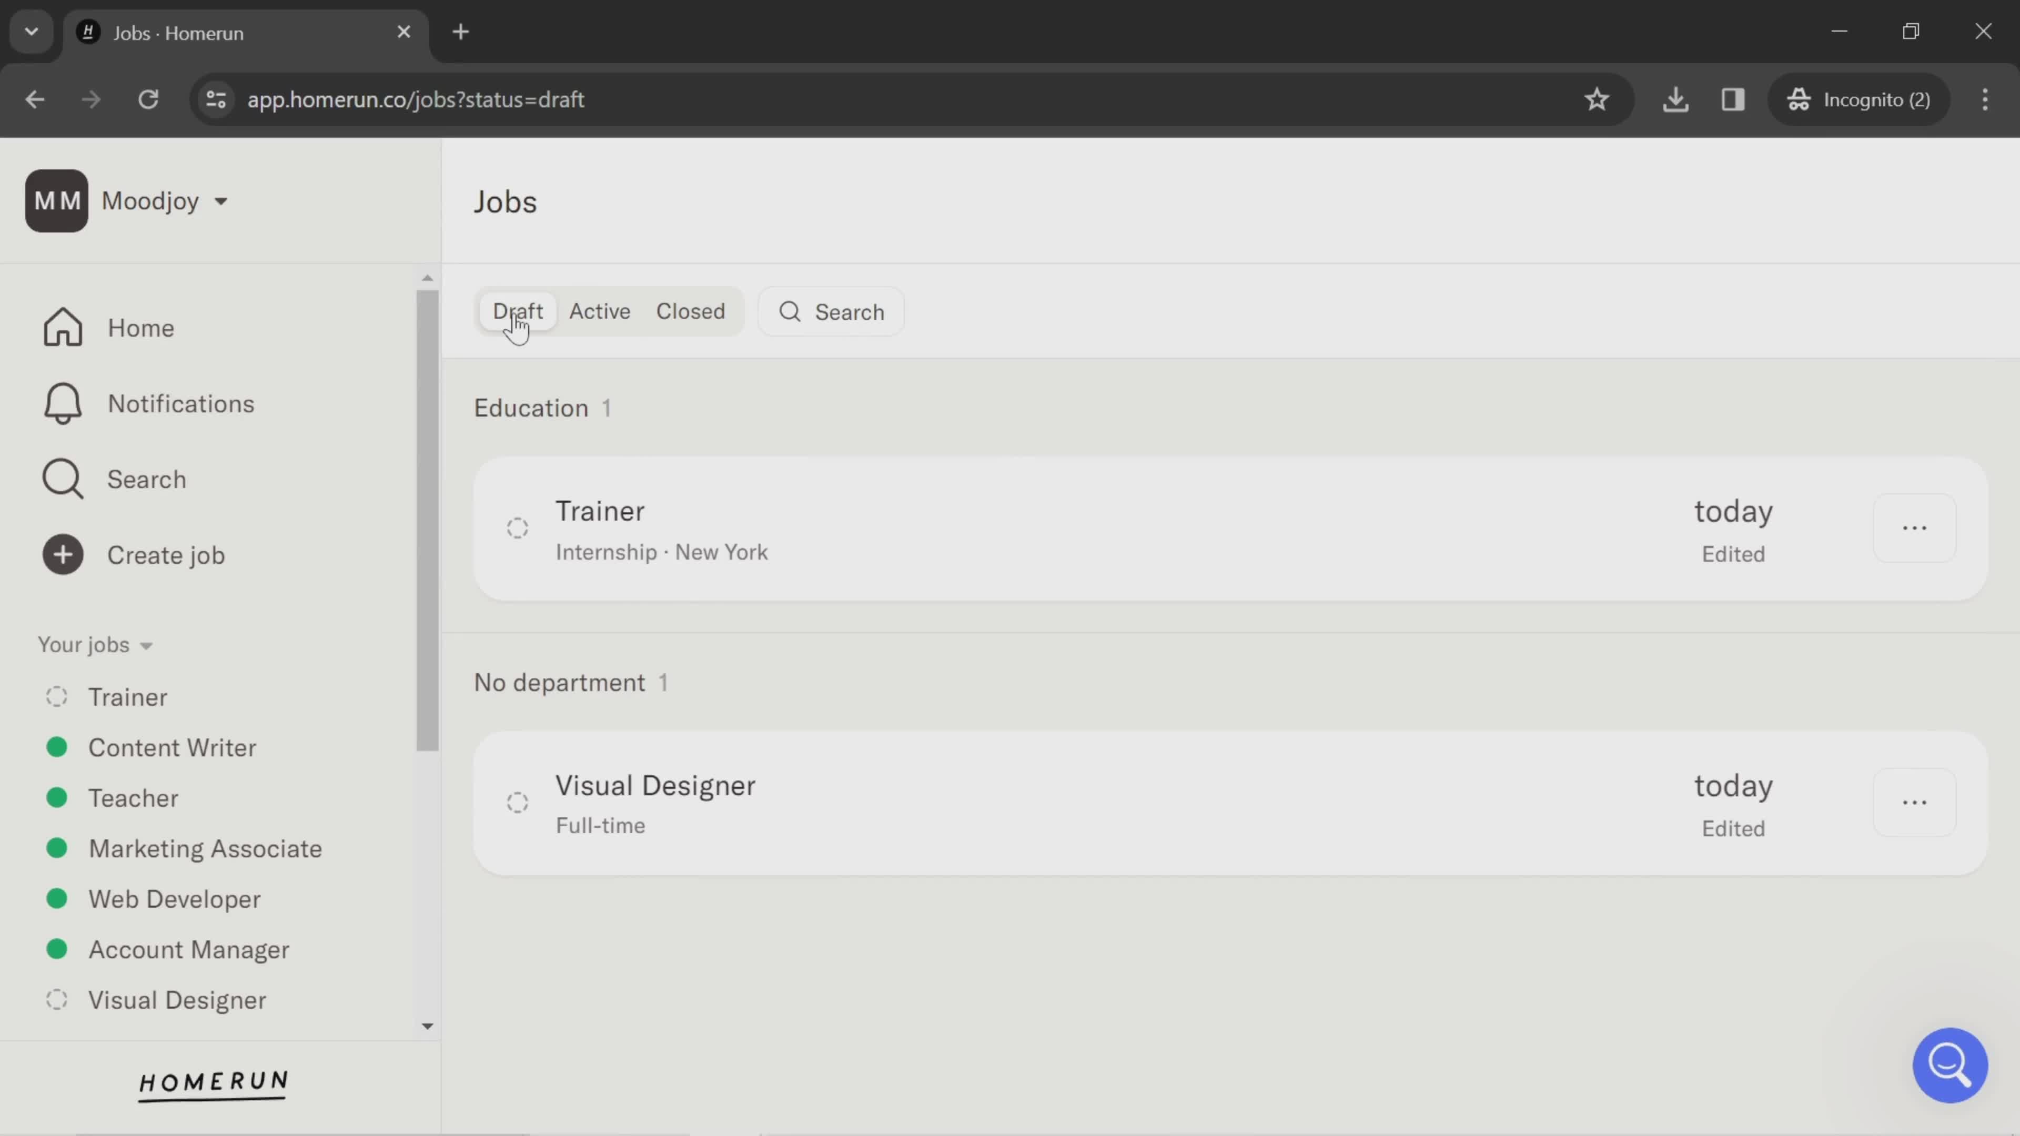
Task: Toggle the browser side panel icon
Action: (x=1733, y=99)
